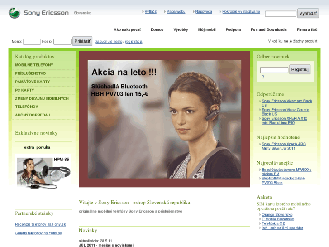
Task: Open the Môj mobil menu item
Action: coord(207,29)
